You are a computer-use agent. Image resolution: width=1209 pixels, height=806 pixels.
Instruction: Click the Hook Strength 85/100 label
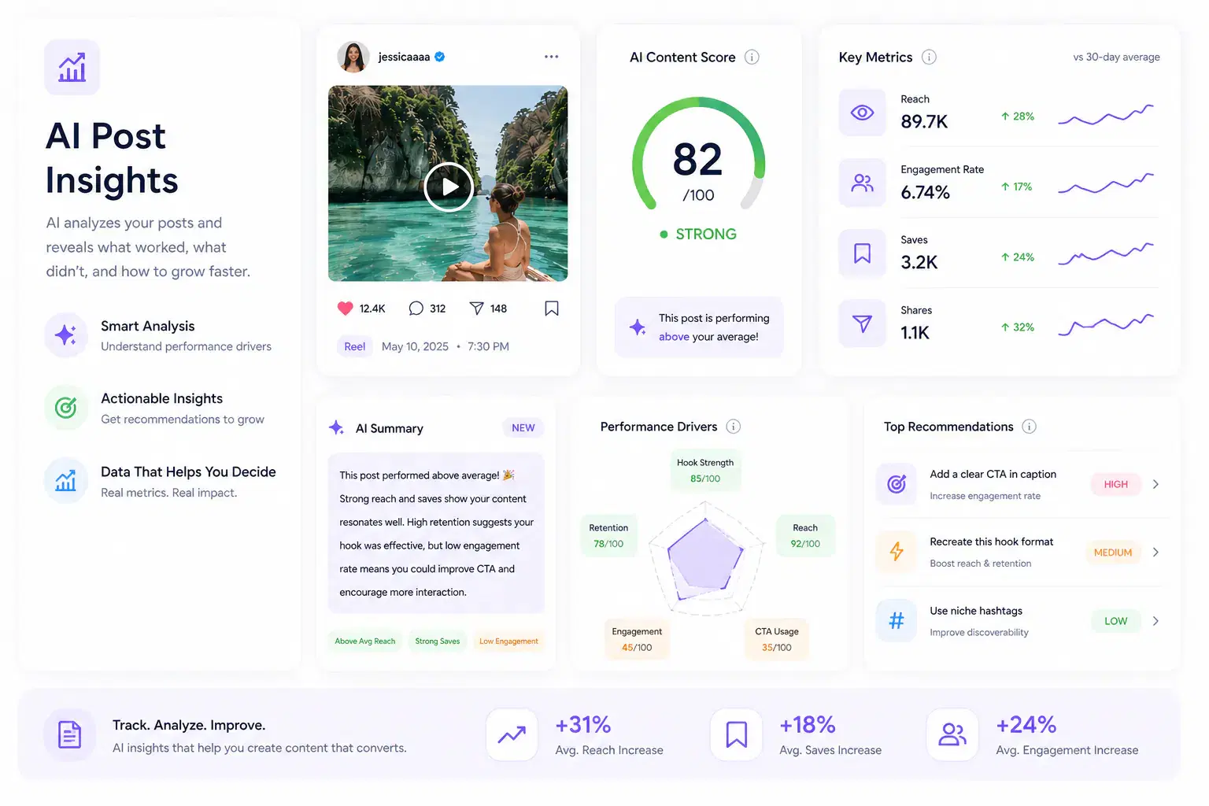(x=705, y=471)
